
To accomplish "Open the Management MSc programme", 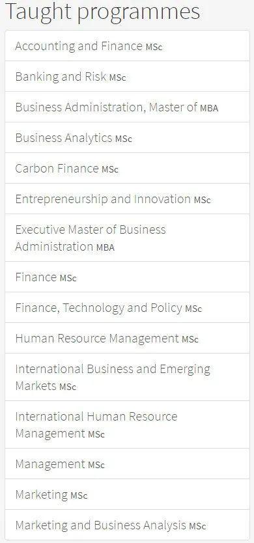I will 127,464.
